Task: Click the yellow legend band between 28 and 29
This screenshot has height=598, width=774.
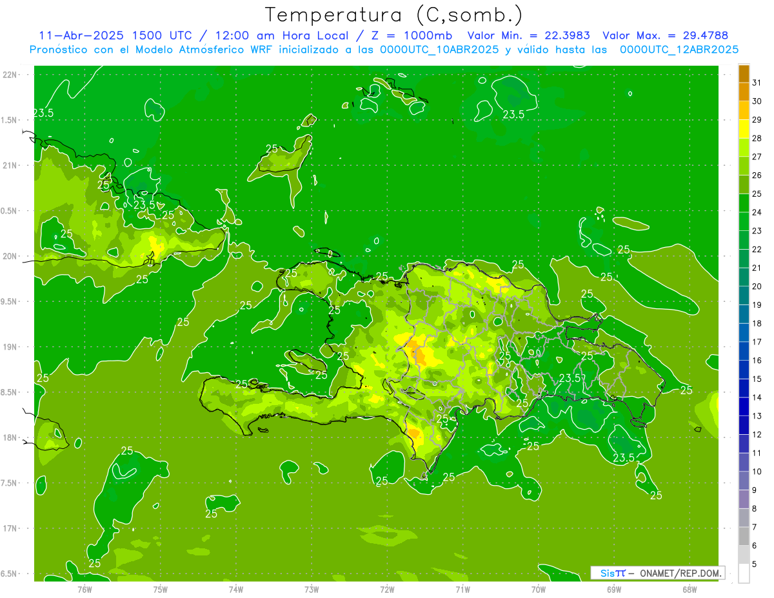Action: click(744, 129)
